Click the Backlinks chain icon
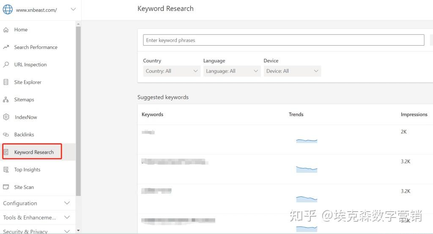The image size is (433, 234). [x=6, y=135]
